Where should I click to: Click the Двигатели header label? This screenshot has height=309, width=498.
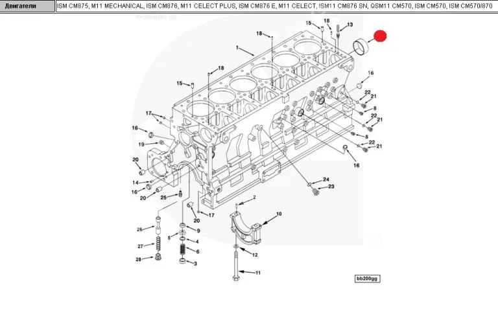(x=21, y=6)
